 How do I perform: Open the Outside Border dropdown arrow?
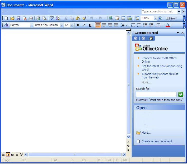click(163, 25)
